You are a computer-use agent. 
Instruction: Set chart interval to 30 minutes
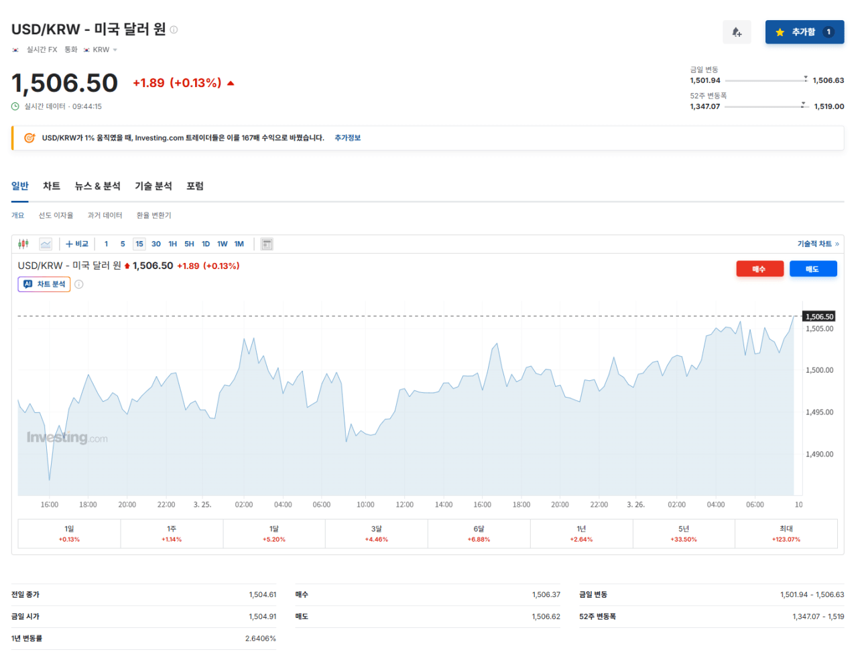point(156,244)
